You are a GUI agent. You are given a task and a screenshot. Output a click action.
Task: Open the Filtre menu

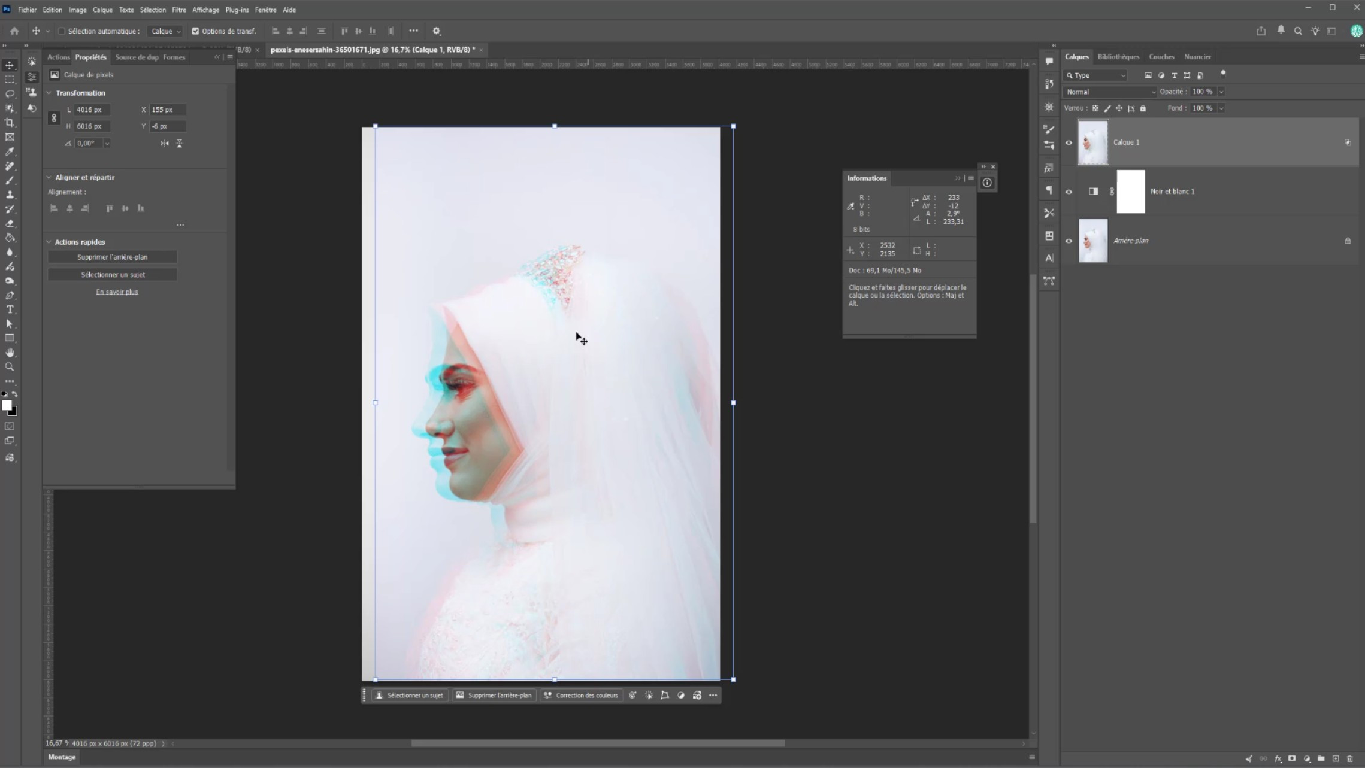click(179, 10)
